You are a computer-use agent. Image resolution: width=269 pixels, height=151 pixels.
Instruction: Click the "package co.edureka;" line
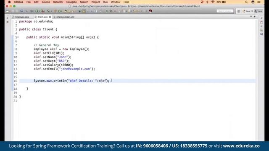[x=36, y=21]
